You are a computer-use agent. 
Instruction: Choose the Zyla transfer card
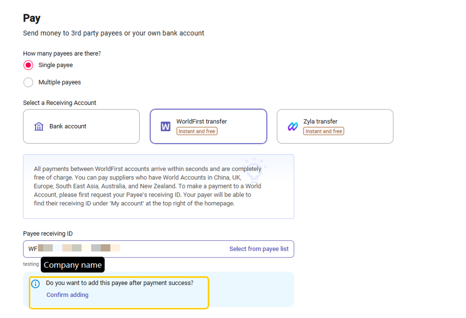(335, 127)
